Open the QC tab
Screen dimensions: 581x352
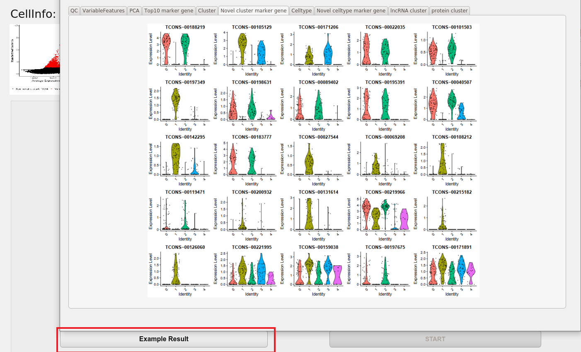pos(74,11)
